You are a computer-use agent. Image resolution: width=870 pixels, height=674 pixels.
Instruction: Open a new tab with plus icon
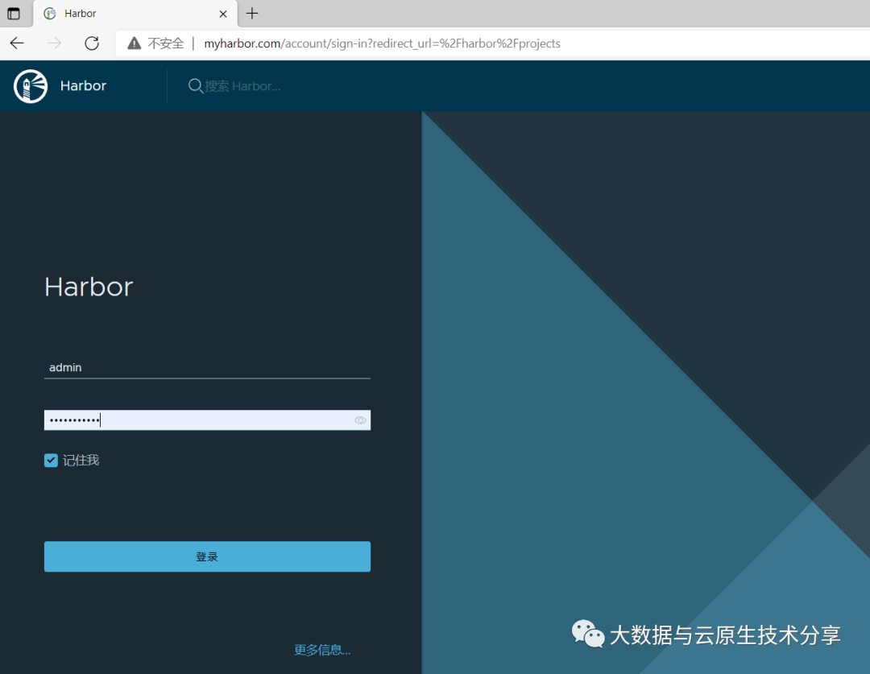[x=252, y=14]
